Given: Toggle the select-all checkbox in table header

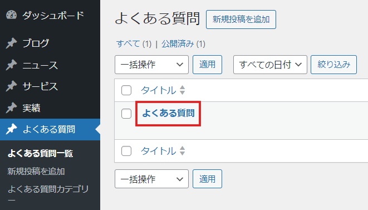Looking at the screenshot, I should (126, 90).
